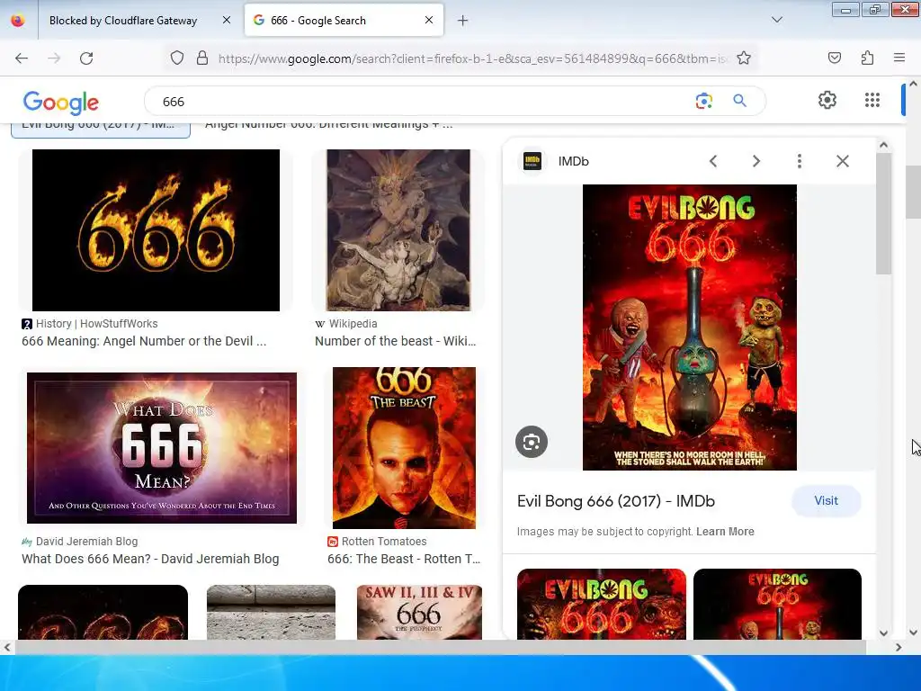
Task: Open David Jeremiah Blog result link
Action: pos(150,560)
